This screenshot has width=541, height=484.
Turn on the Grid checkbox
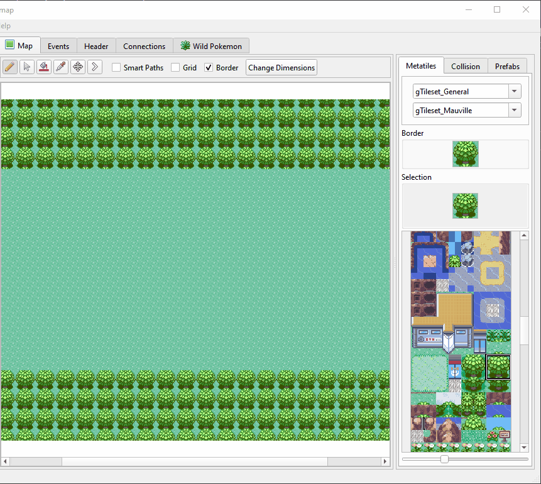(x=175, y=68)
